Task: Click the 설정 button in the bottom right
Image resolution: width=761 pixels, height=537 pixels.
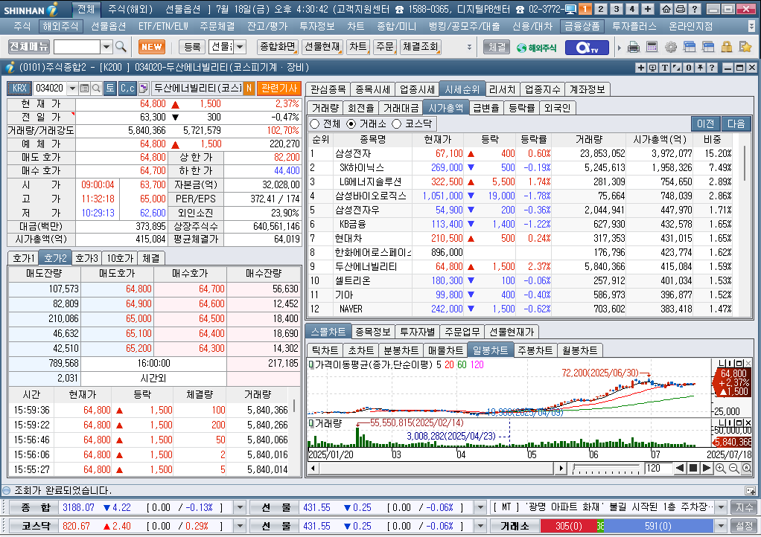Action: (x=744, y=526)
